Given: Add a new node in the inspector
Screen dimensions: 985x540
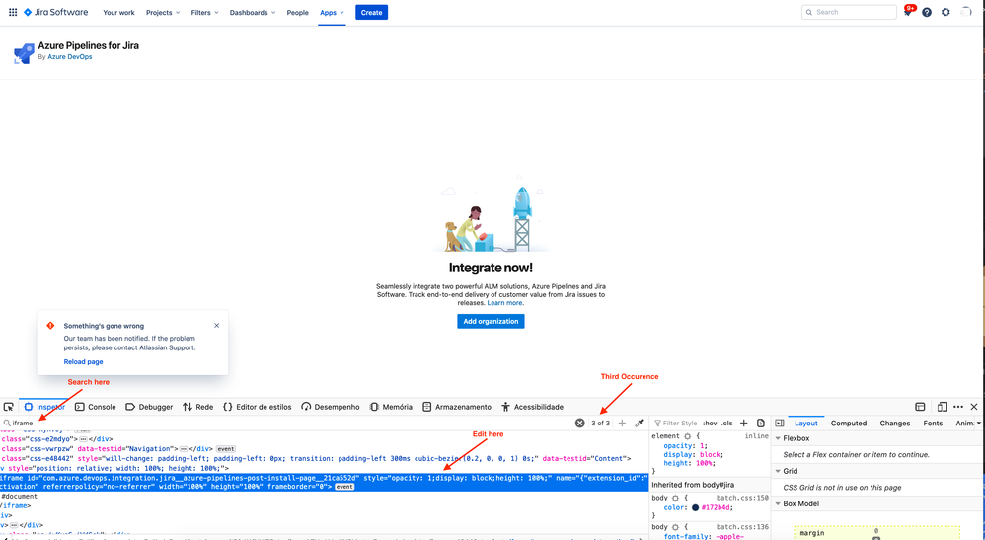Looking at the screenshot, I should [622, 424].
